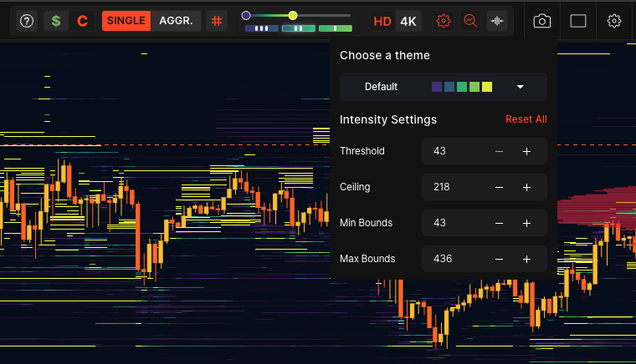Select HD resolution
Screen dimensions: 636x364
click(x=382, y=21)
